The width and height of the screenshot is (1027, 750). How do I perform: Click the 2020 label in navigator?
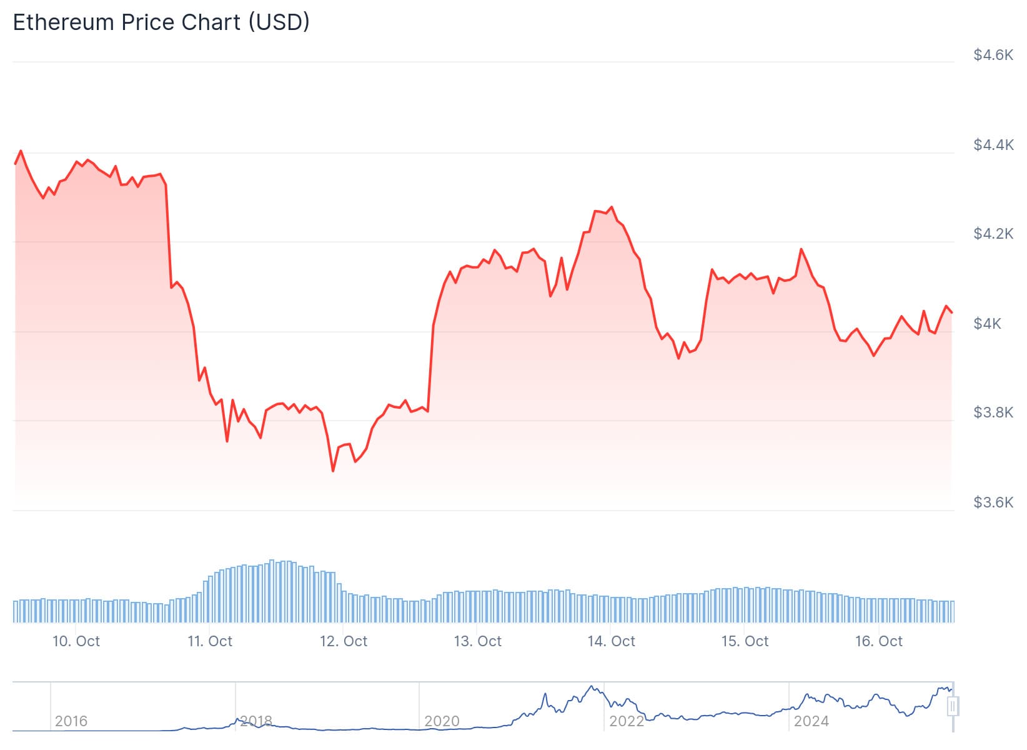(442, 721)
